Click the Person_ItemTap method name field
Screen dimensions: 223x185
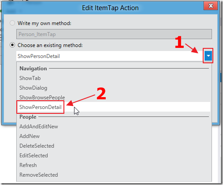(114, 34)
